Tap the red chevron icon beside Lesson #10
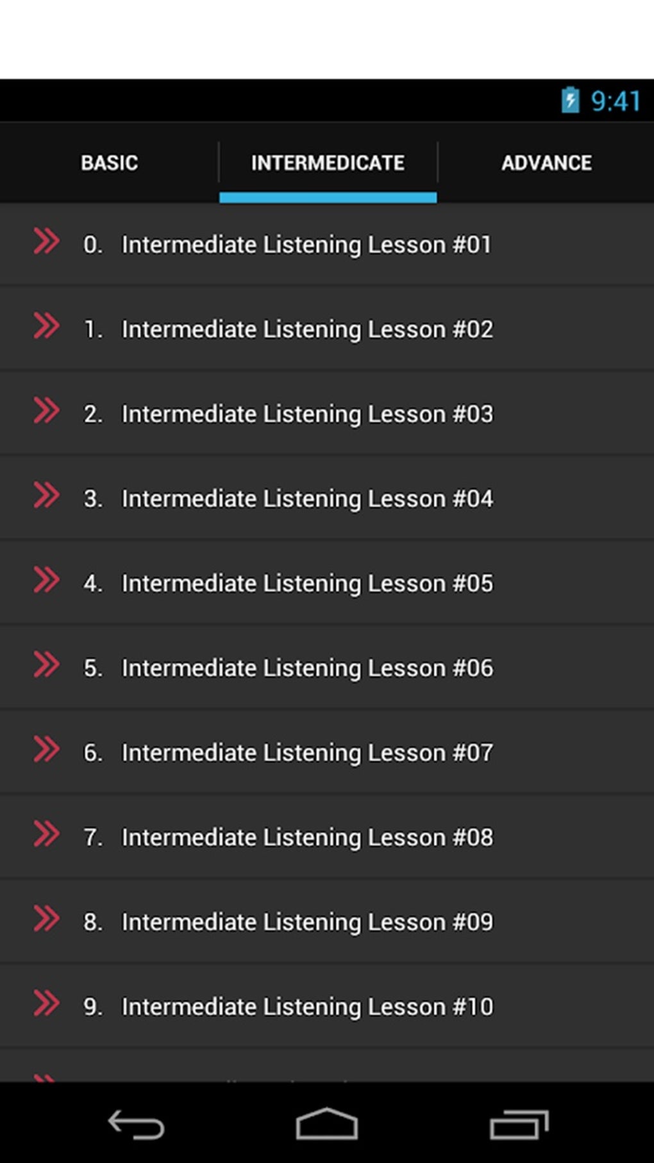The width and height of the screenshot is (654, 1163). (x=46, y=1003)
